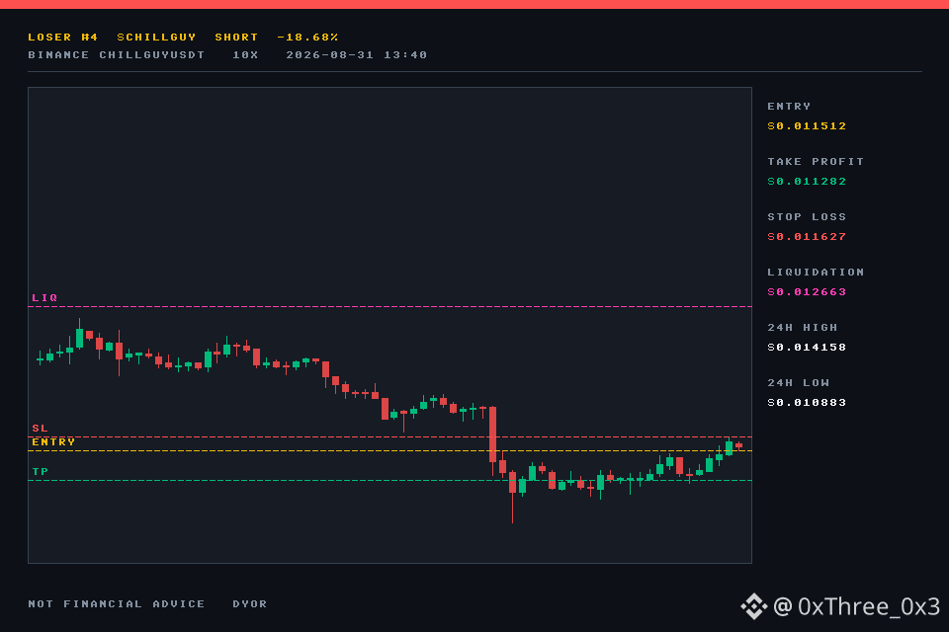
Task: Click the 'SL' line label on chart
Action: click(40, 429)
